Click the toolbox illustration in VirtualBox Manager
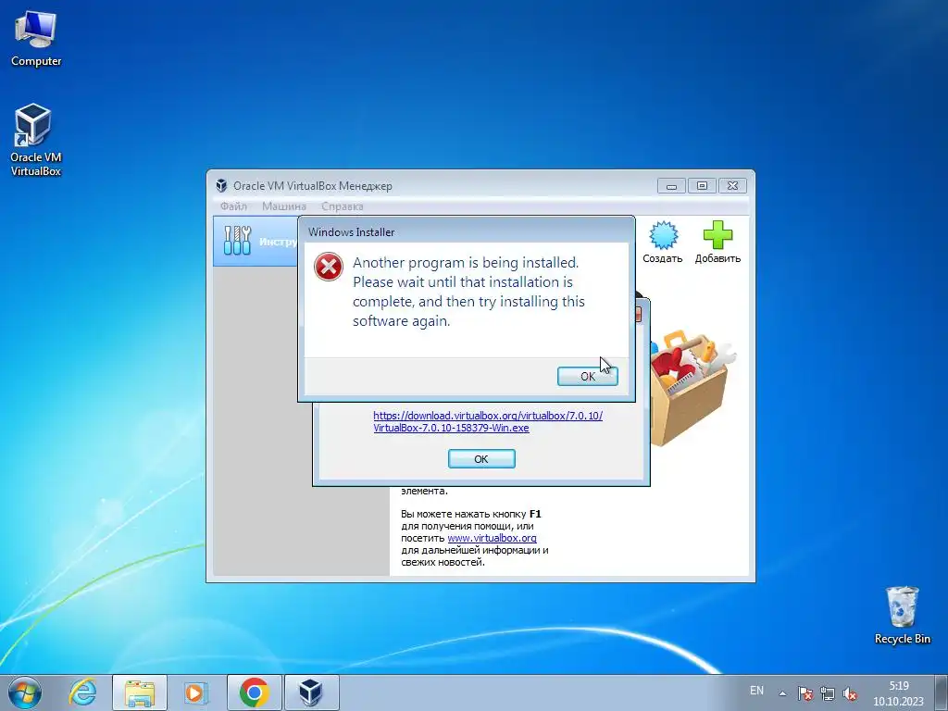 (692, 387)
